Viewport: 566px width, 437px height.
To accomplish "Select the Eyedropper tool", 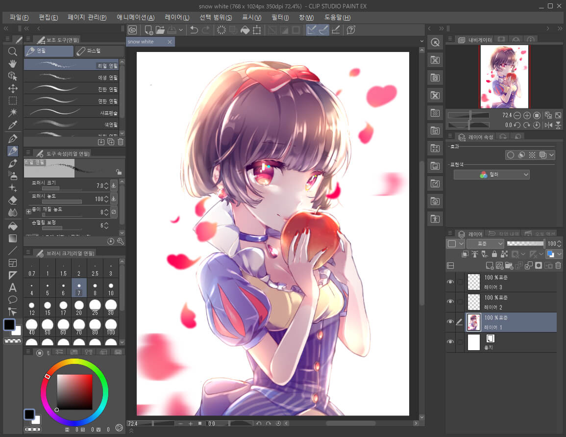I will 13,126.
